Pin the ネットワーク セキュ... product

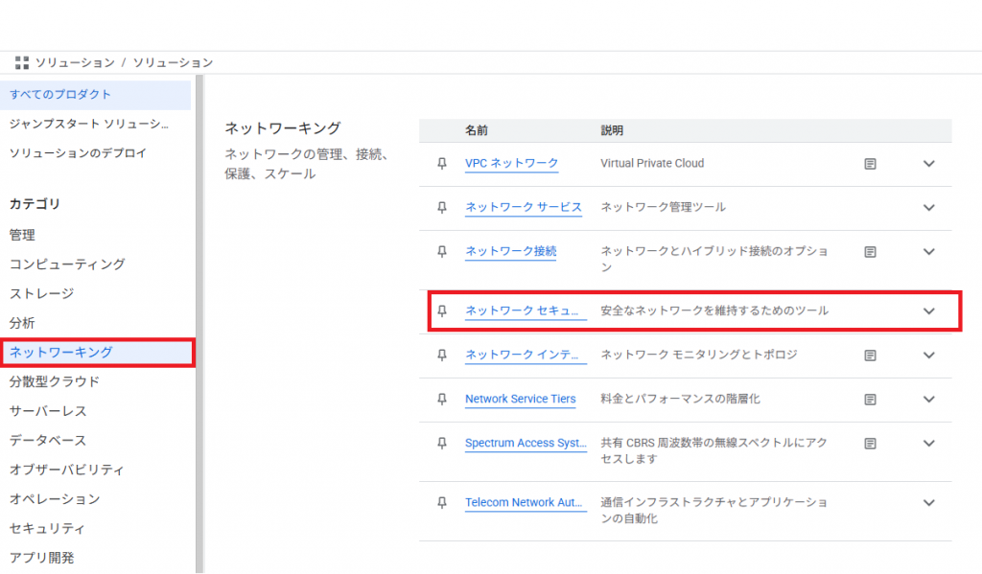tap(442, 311)
